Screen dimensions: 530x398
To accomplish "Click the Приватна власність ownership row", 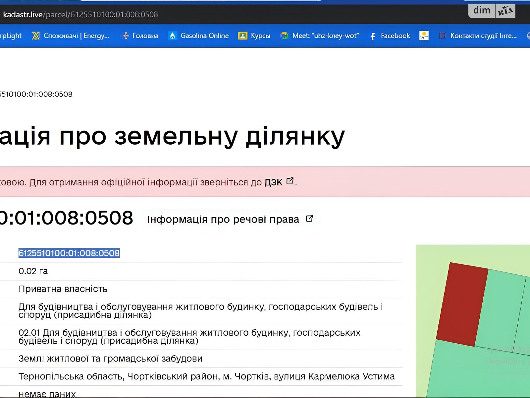I will (63, 289).
